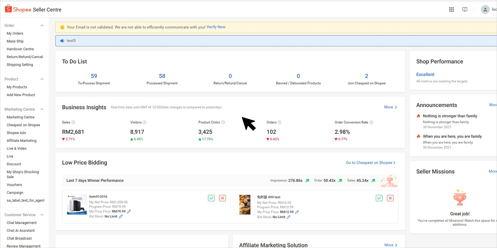Click the 免斯基 product thumbnail

coord(245,204)
